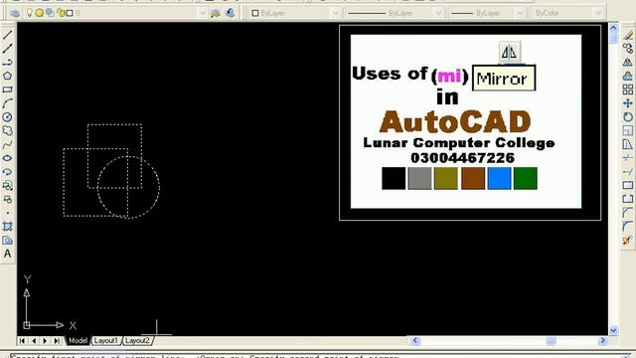Select the Array tool
636x358 pixels.
point(628,89)
